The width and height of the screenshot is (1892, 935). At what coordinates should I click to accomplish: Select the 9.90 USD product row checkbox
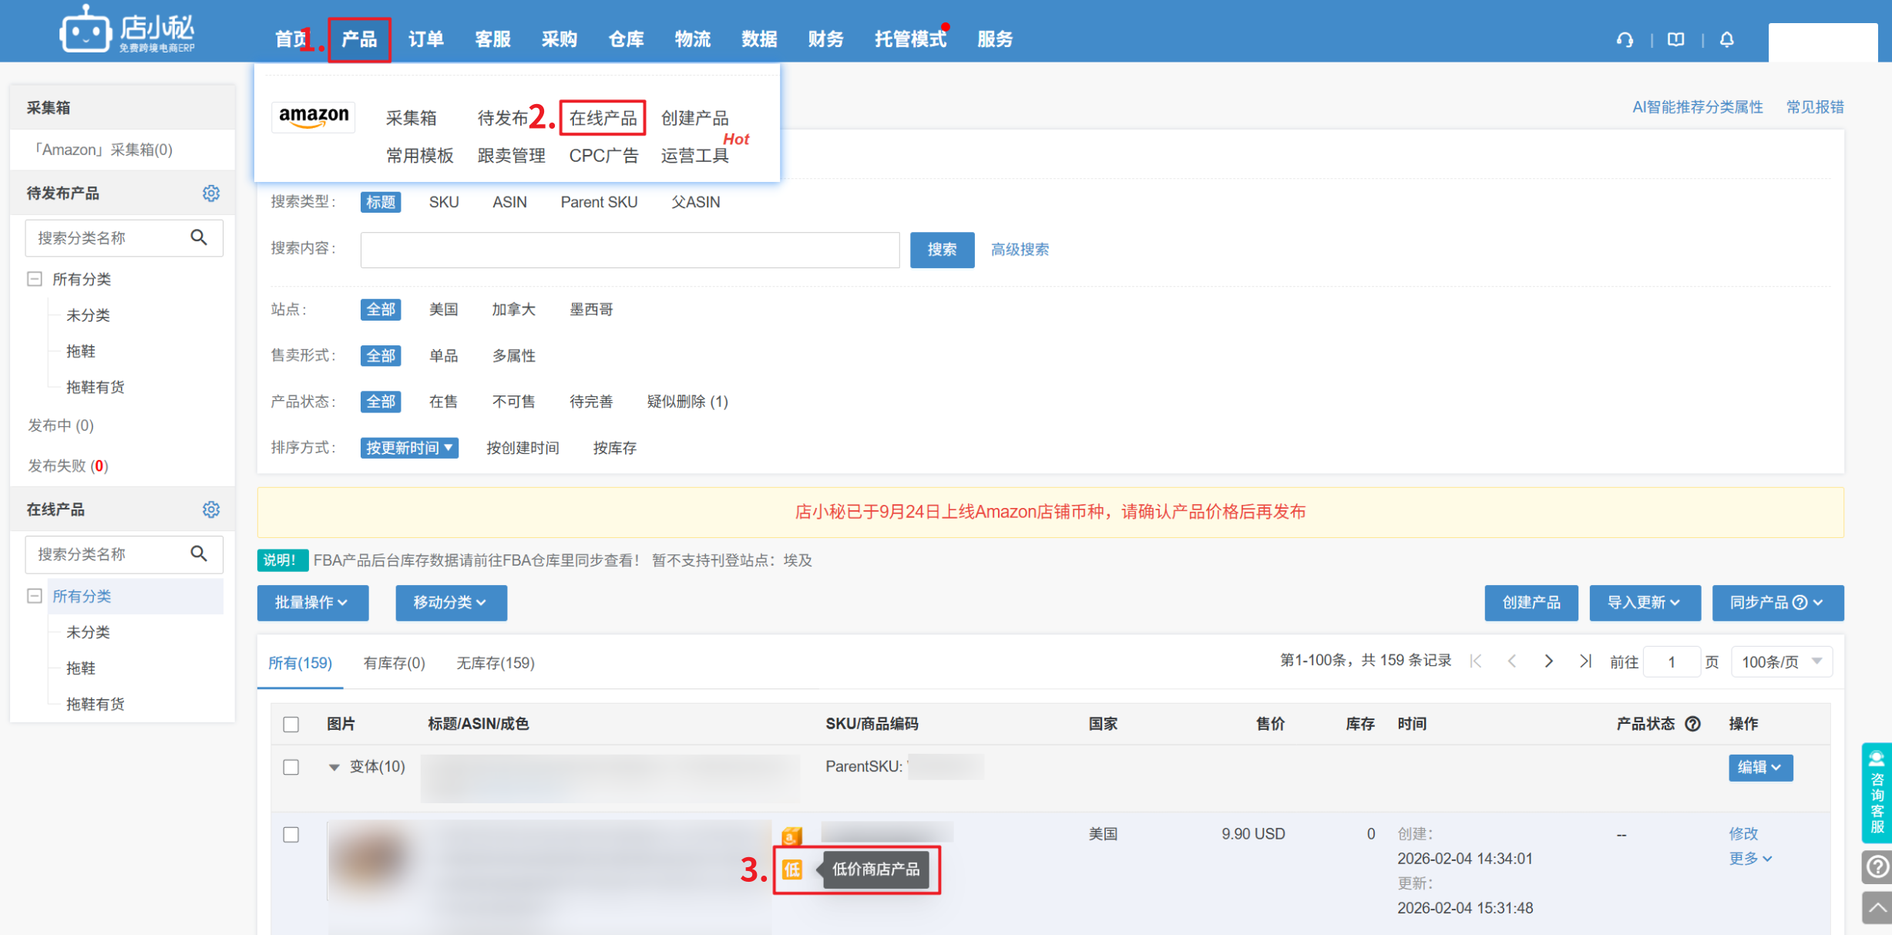coord(291,835)
